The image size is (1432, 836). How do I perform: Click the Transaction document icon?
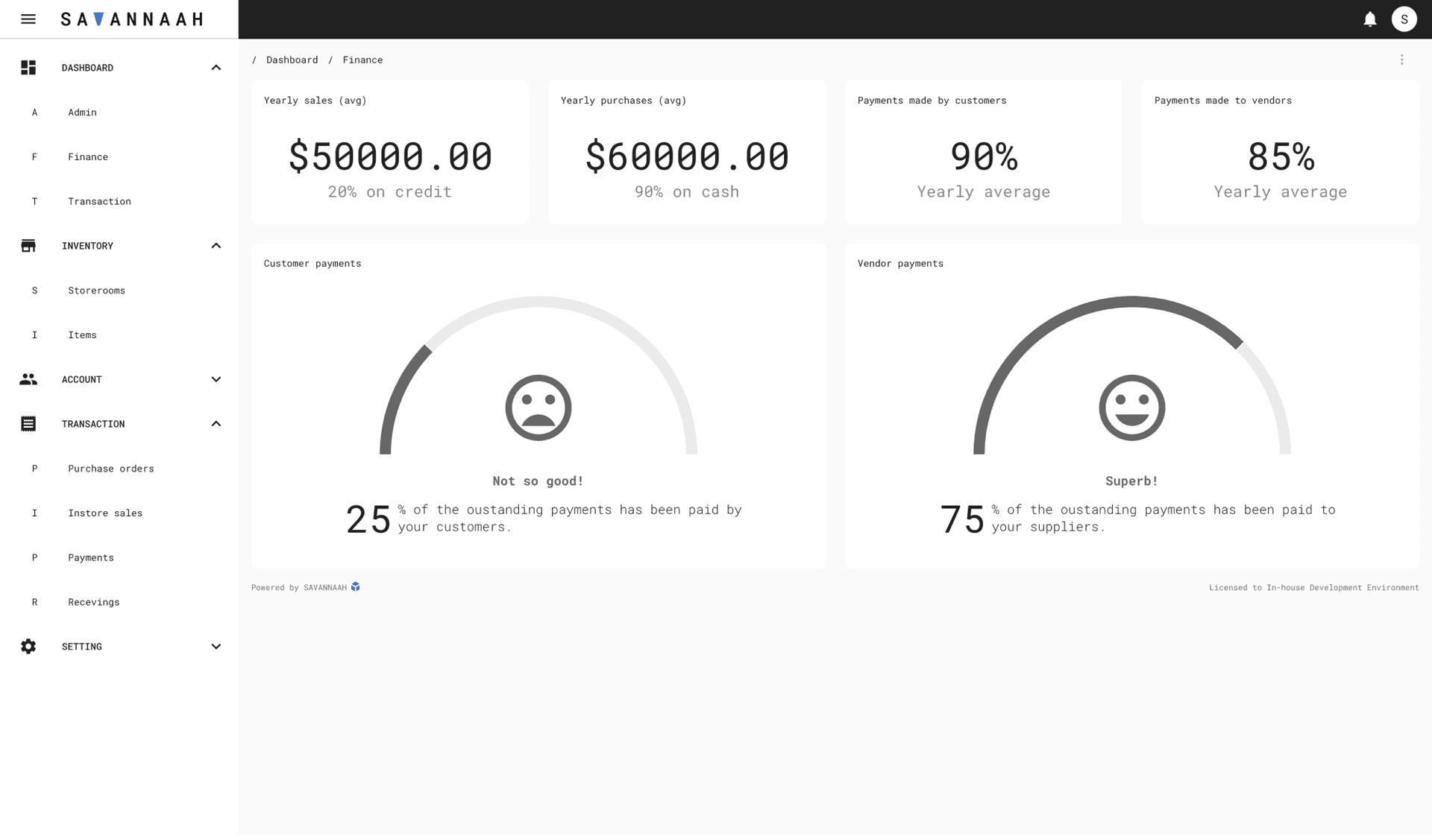coord(28,423)
